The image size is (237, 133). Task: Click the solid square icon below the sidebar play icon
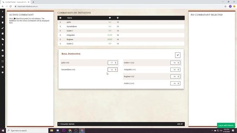tap(3, 23)
